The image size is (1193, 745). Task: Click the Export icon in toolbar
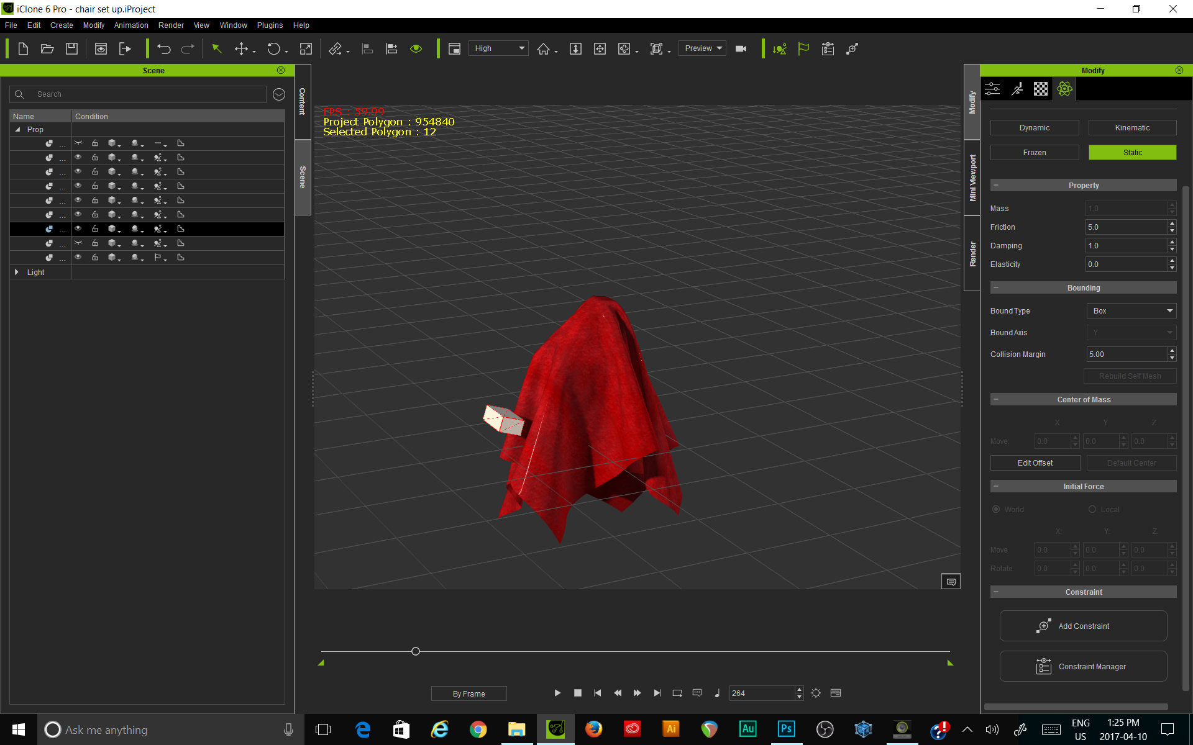coord(125,48)
